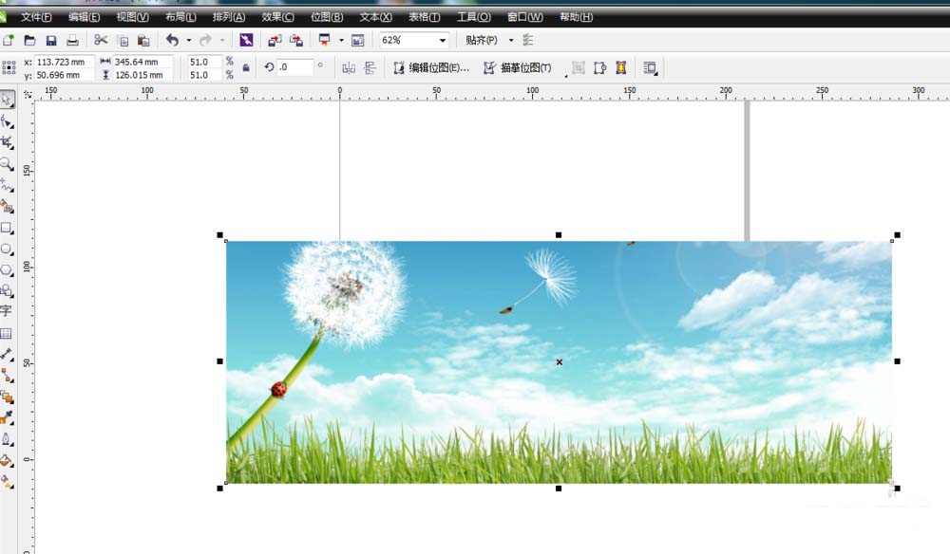Click the Application launcher icon
Screen dimensions: 950x554
325,41
